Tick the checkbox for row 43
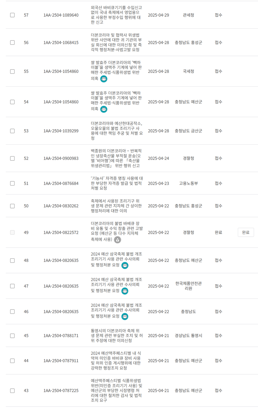 coord(12,391)
